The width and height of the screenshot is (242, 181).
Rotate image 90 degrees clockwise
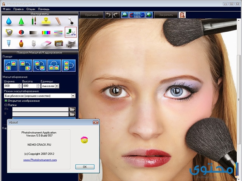coord(11,66)
